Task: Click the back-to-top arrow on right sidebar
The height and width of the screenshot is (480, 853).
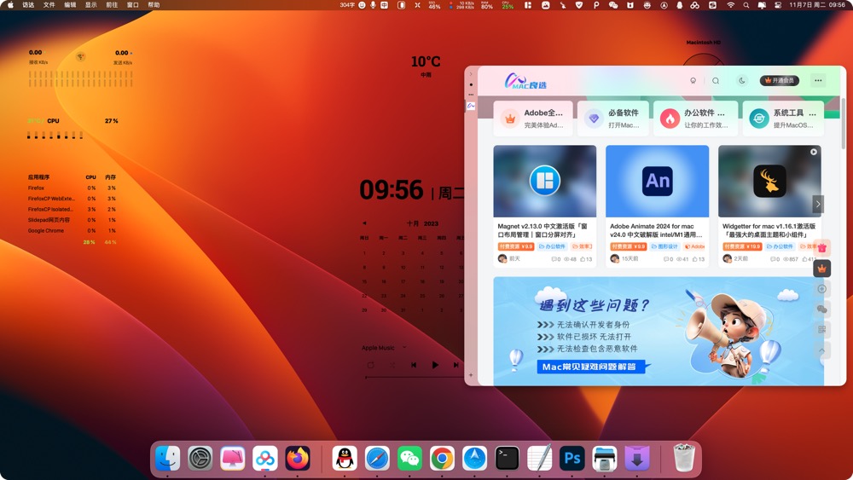Action: pos(822,350)
